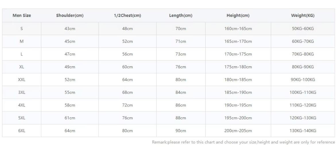
Task: Click the 1/2Chest(cm) header cell
Action: (127, 15)
